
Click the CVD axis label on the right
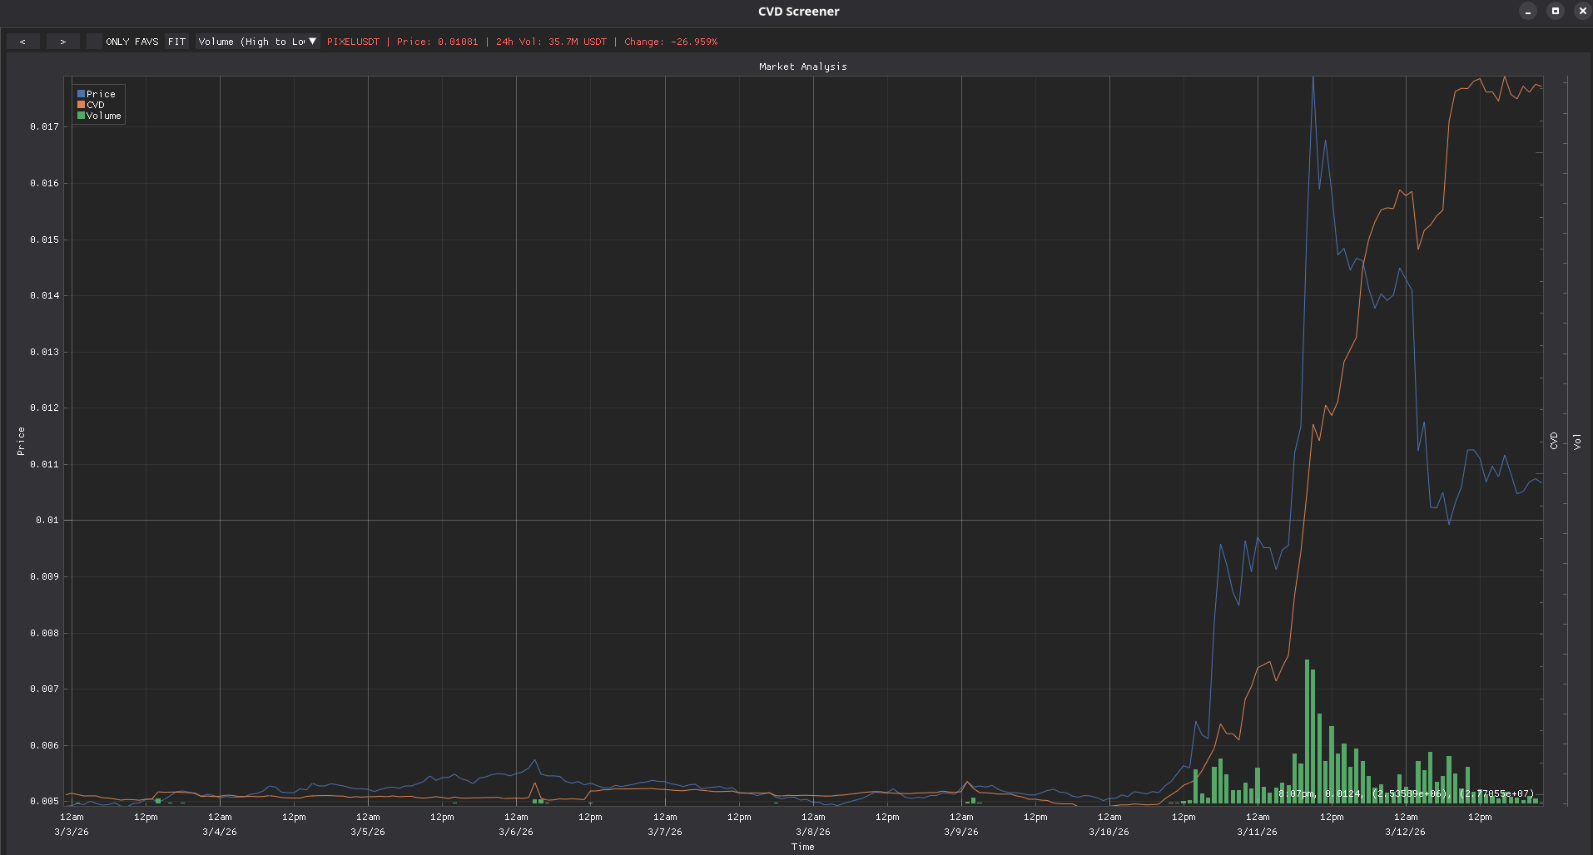(x=1554, y=441)
